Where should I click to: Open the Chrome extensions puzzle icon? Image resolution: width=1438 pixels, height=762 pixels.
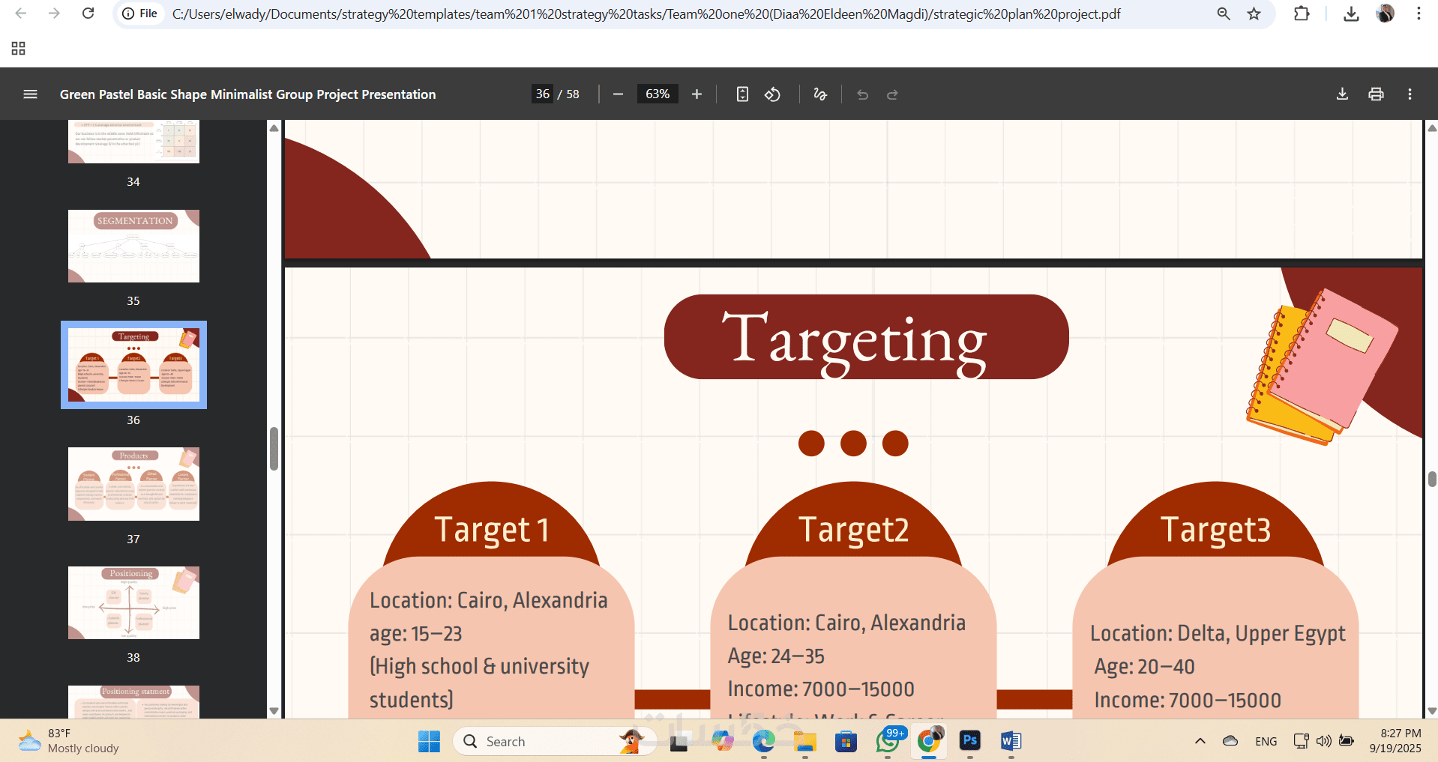[1302, 13]
